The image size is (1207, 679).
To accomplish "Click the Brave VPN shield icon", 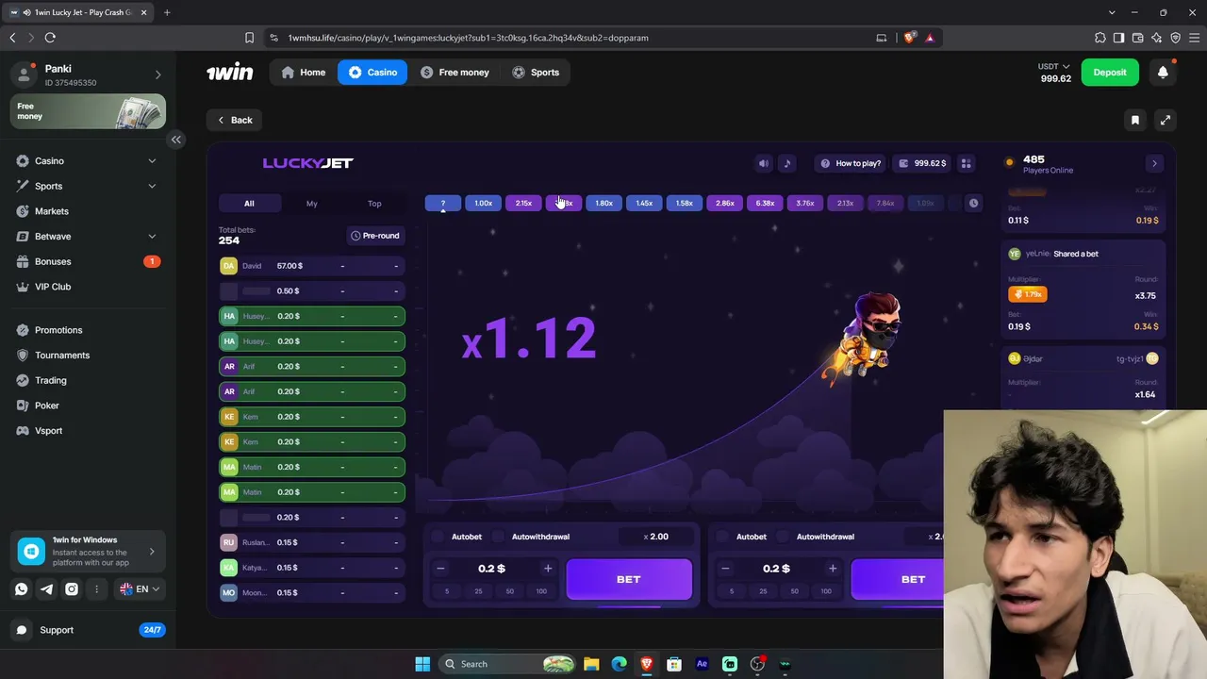I will 1175,38.
